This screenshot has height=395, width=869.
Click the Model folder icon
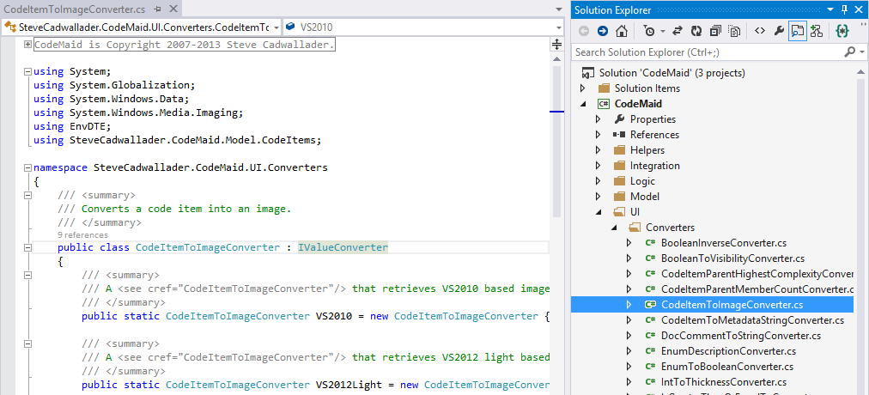pos(620,197)
